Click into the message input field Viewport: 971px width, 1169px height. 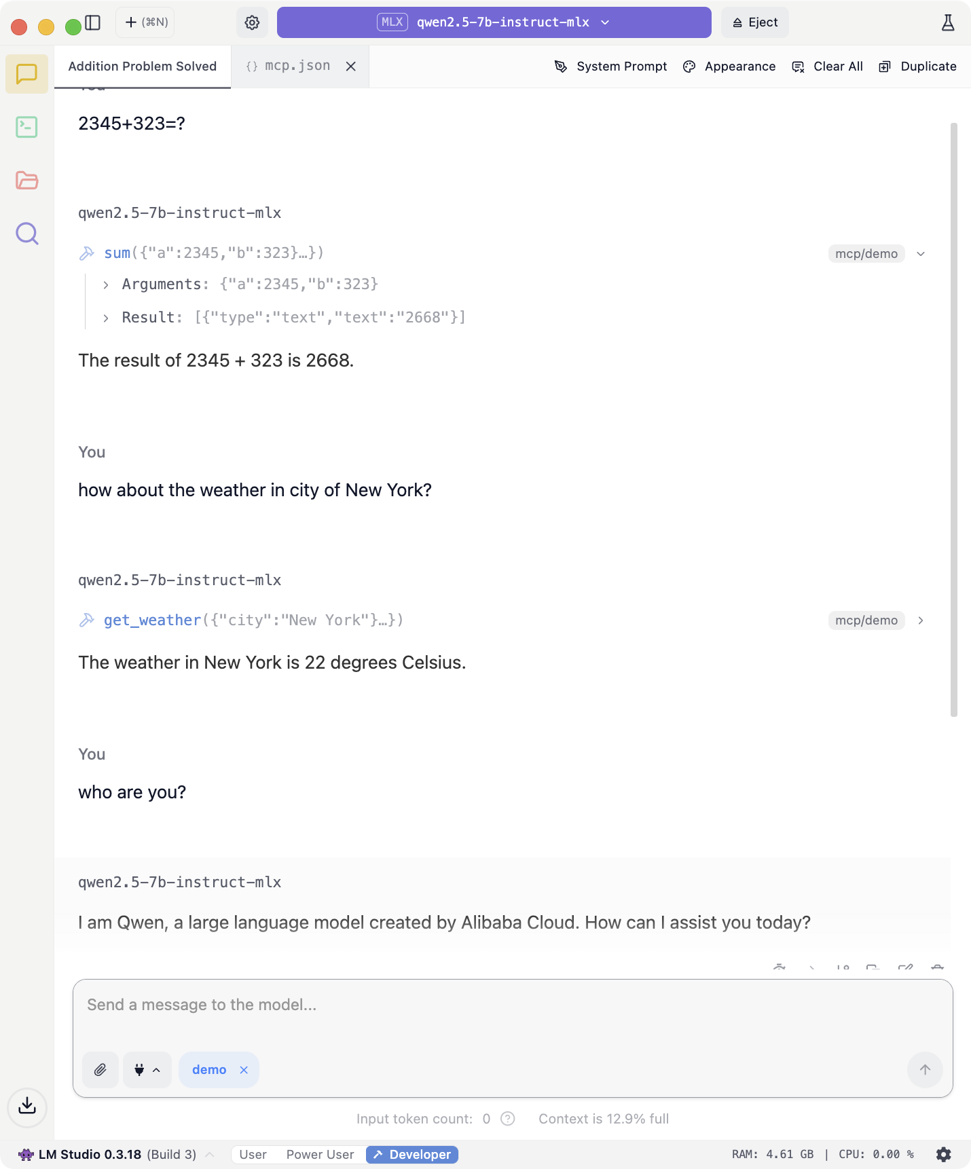tap(513, 1005)
